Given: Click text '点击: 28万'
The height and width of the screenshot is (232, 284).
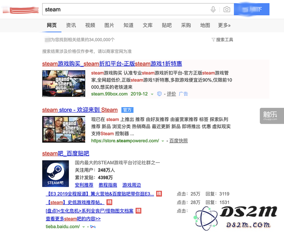Looking at the screenshot, I should click(188, 202).
